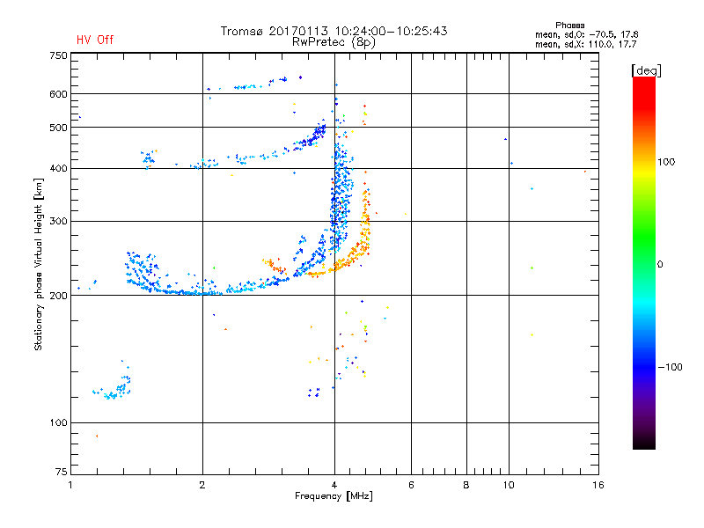Click the '-100' colorbar tick label
This screenshot has height=528, width=704.
coord(671,367)
